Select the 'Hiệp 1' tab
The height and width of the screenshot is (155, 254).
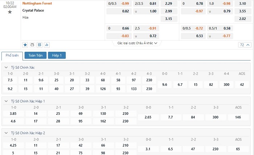click(x=57, y=55)
